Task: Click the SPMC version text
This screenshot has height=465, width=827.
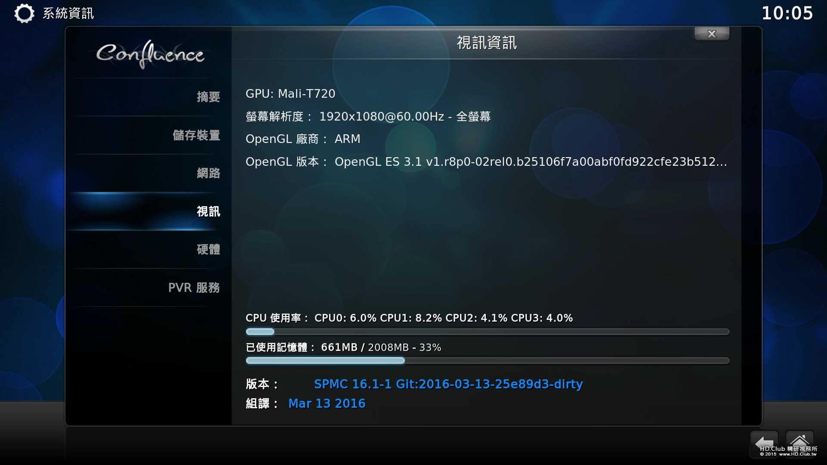Action: point(448,384)
